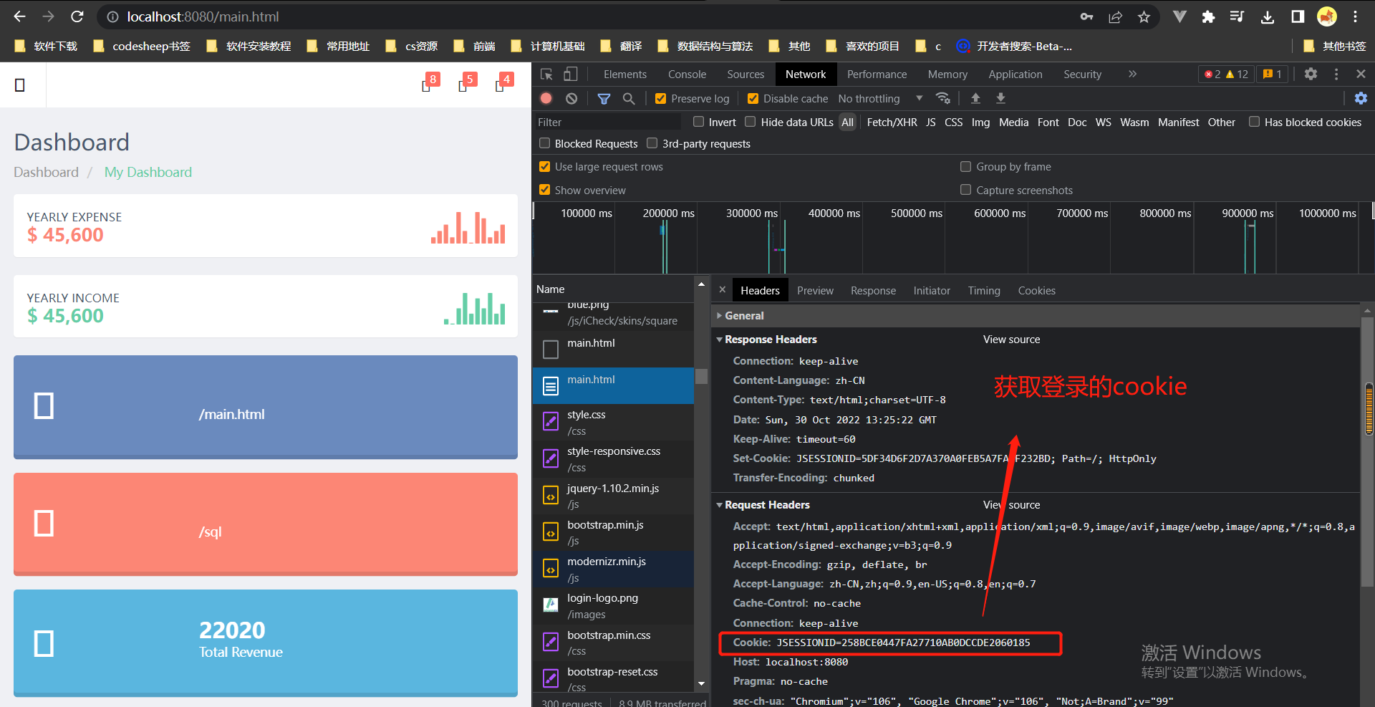The height and width of the screenshot is (707, 1375).
Task: Open the browser downloads icon
Action: click(x=1268, y=16)
